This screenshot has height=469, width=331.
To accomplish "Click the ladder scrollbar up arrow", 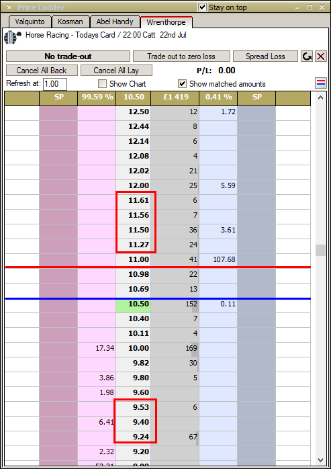I will point(320,98).
